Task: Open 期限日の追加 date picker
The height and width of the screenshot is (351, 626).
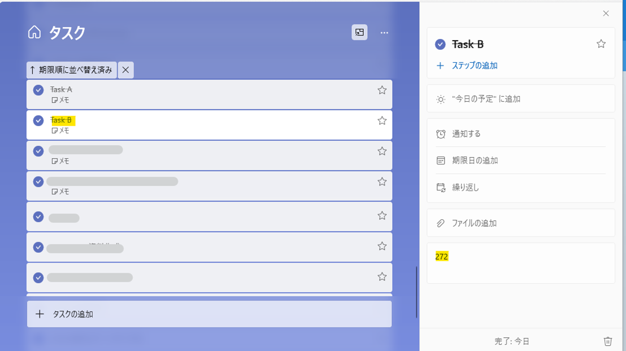Action: click(x=475, y=161)
